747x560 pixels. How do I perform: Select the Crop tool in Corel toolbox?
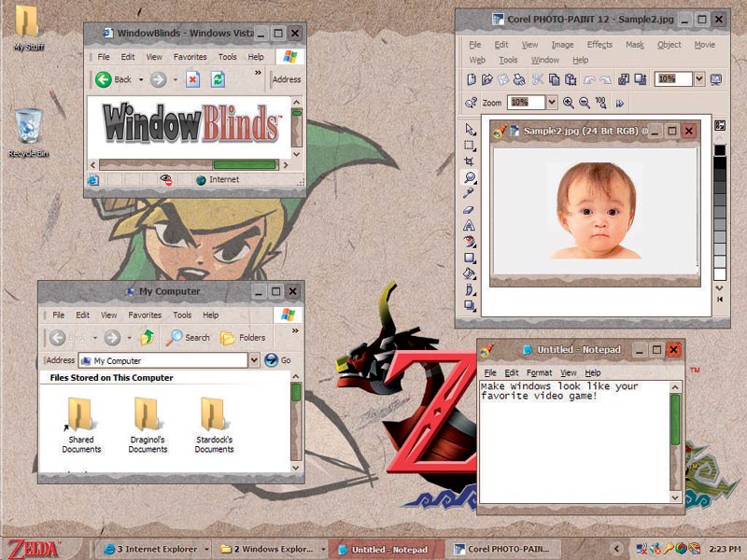coord(470,161)
